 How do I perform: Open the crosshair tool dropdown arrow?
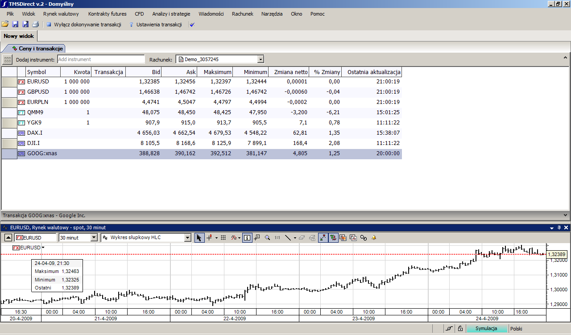[x=216, y=238]
